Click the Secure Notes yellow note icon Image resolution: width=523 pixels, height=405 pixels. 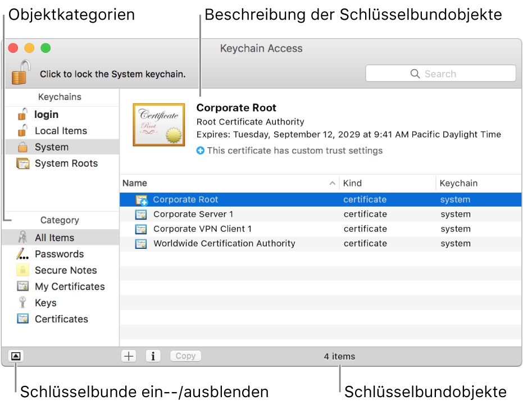(22, 270)
